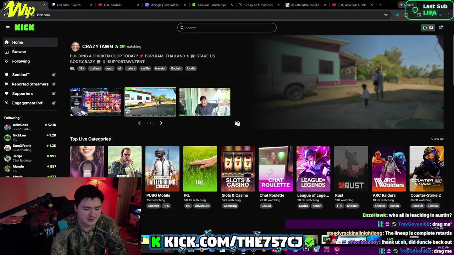The width and height of the screenshot is (454, 255).
Task: Click external link icon beside Engagement PvP
Action: (x=54, y=103)
